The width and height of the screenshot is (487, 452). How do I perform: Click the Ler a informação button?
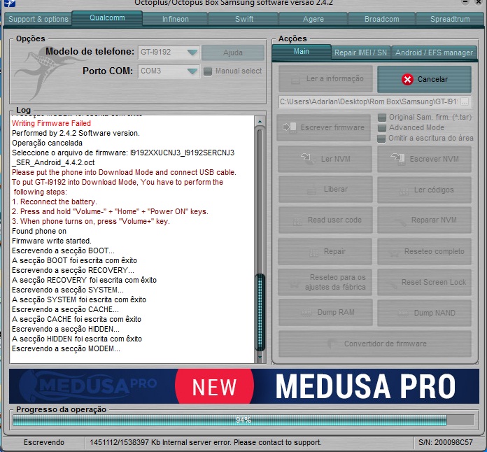tap(325, 78)
